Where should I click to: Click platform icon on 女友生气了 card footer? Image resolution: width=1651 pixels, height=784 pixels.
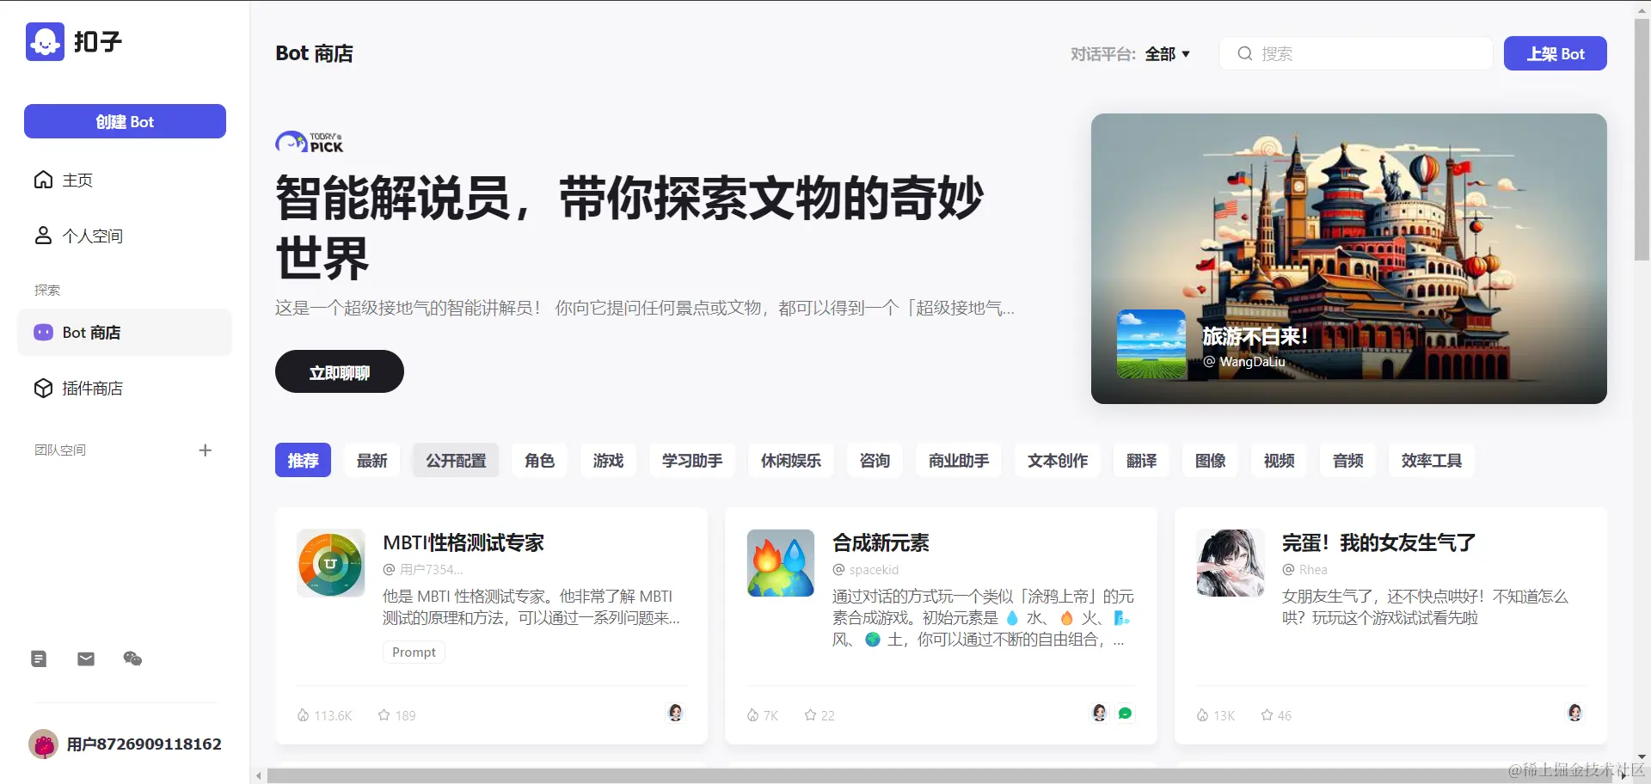(x=1575, y=713)
